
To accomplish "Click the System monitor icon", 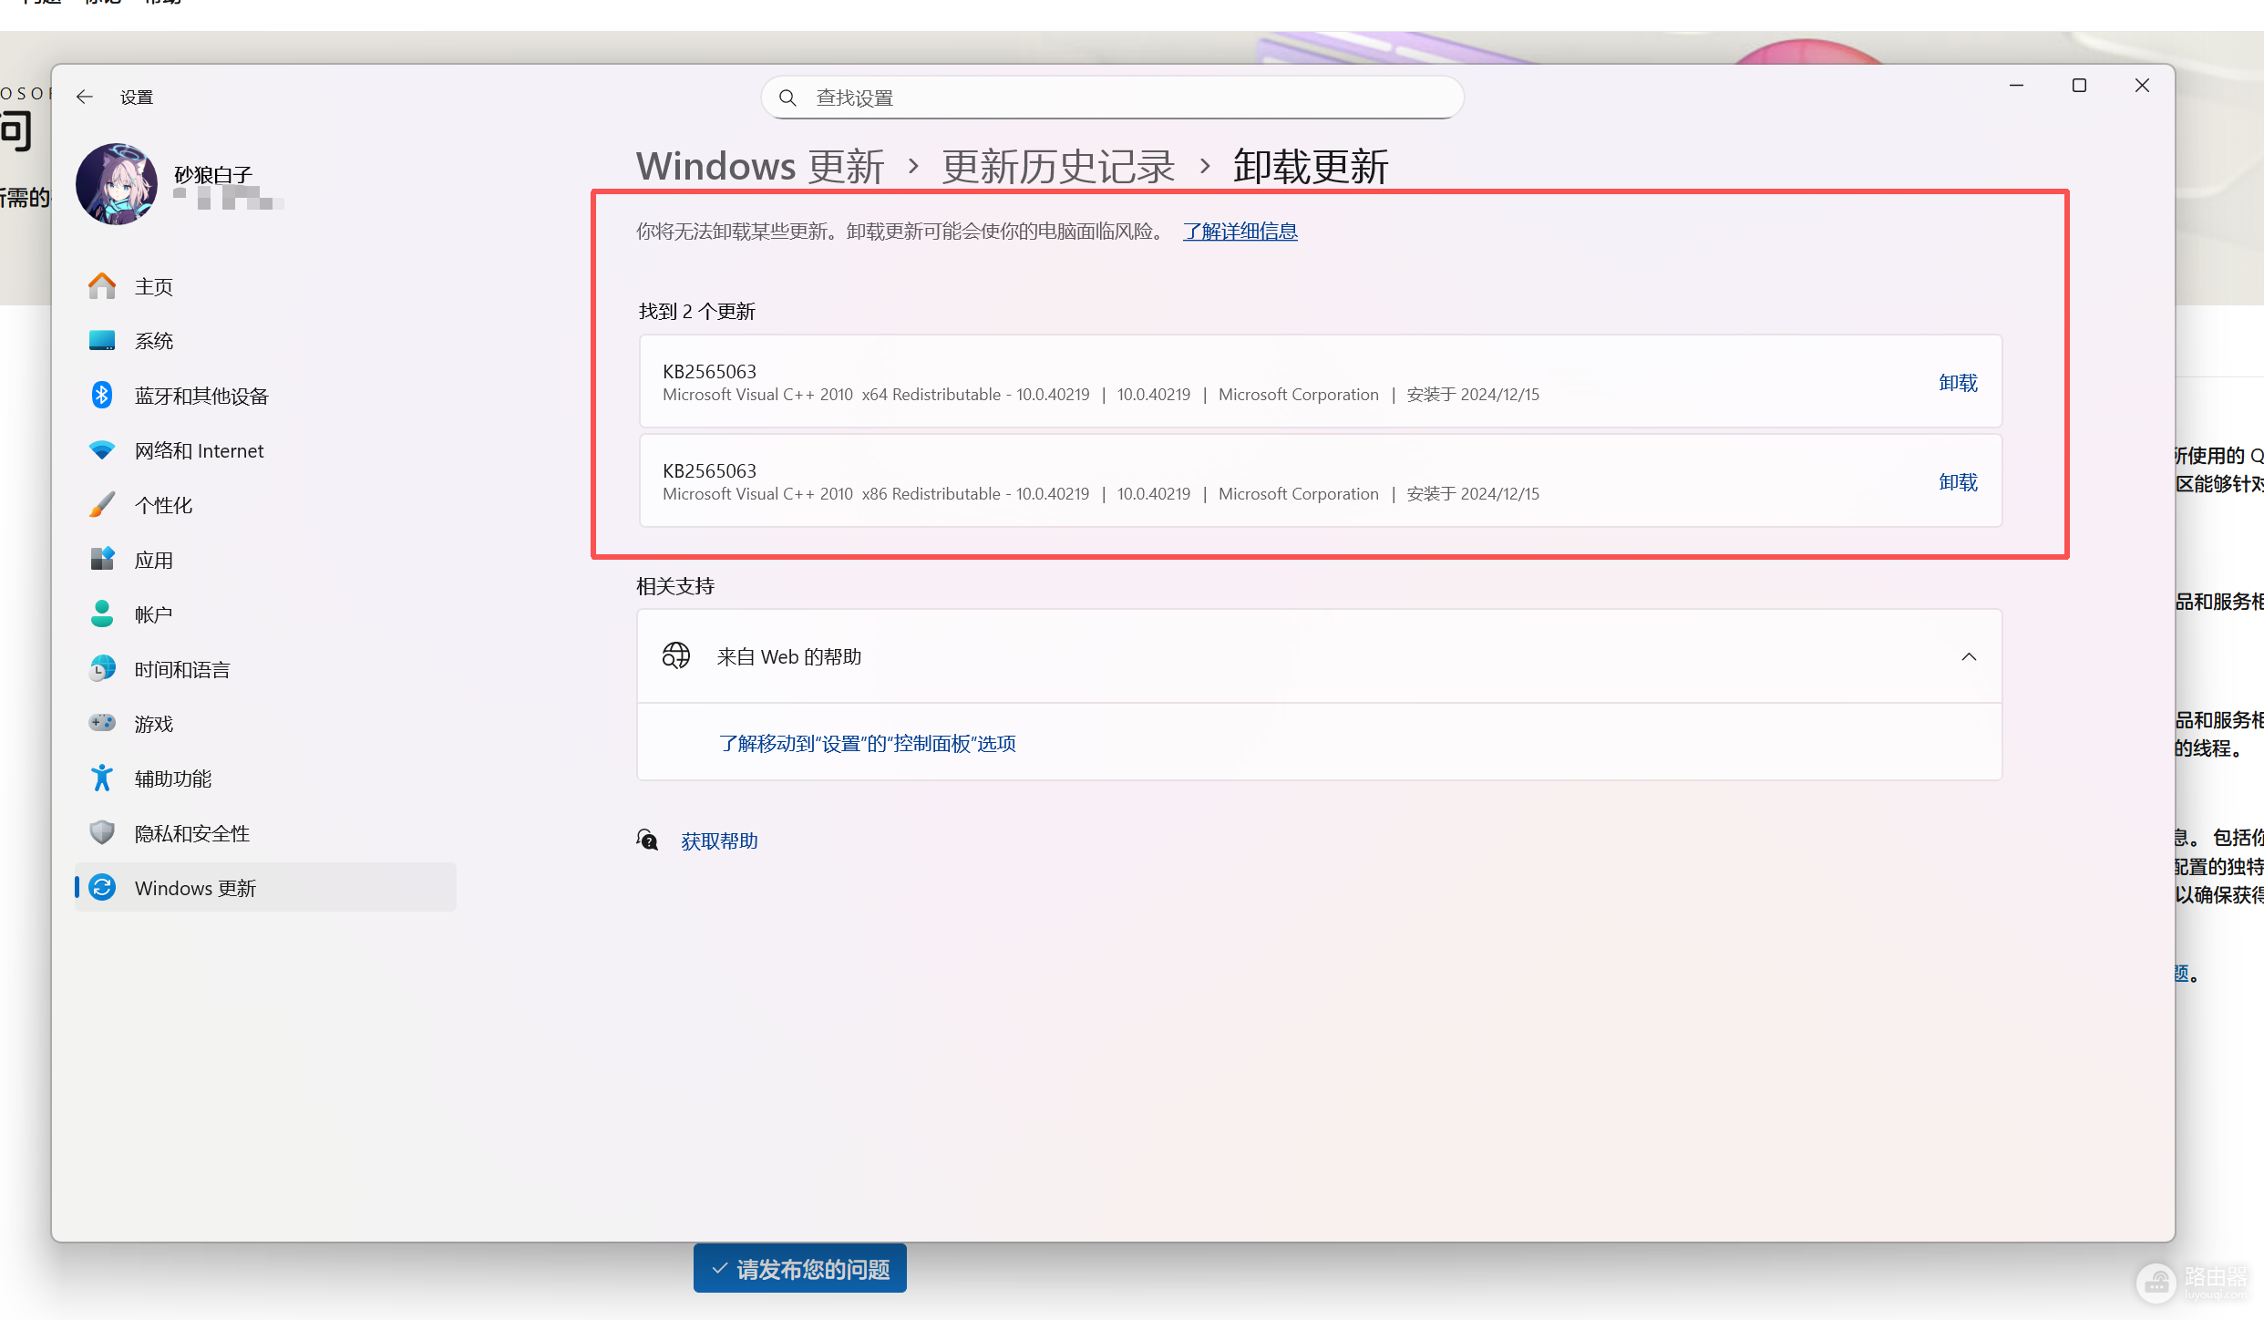I will click(102, 340).
